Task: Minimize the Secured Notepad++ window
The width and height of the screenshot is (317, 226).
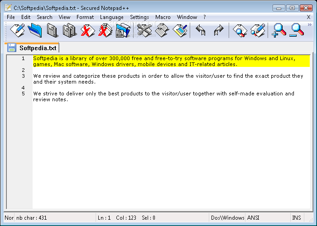Action: point(279,8)
